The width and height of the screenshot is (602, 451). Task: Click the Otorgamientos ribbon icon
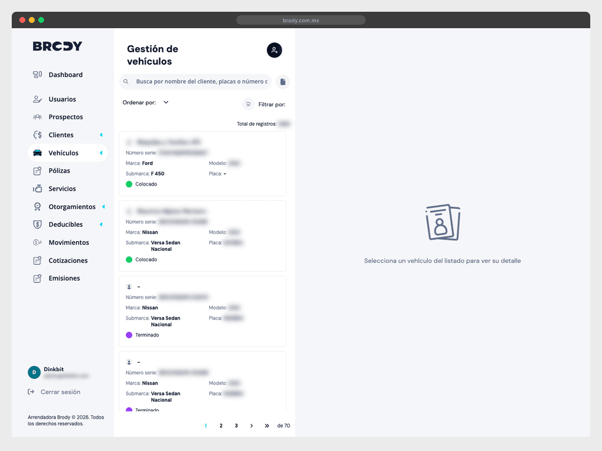click(37, 207)
